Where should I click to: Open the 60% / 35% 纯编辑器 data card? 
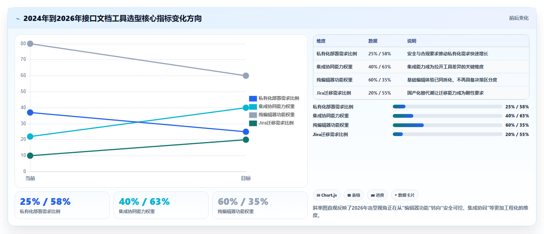coord(260,205)
